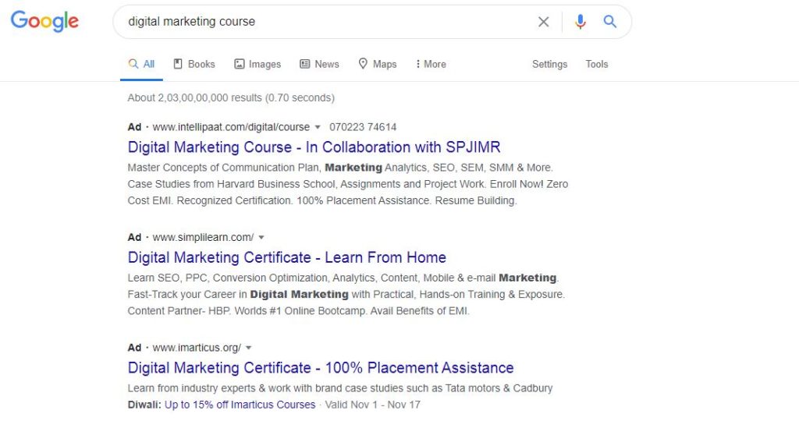Image resolution: width=799 pixels, height=421 pixels.
Task: Switch to the Images tab
Action: coord(257,64)
